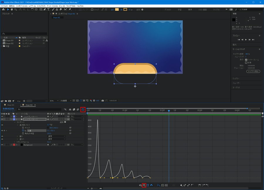
Task: Switch to the Shape 001 timeline tab
Action: pos(11,105)
